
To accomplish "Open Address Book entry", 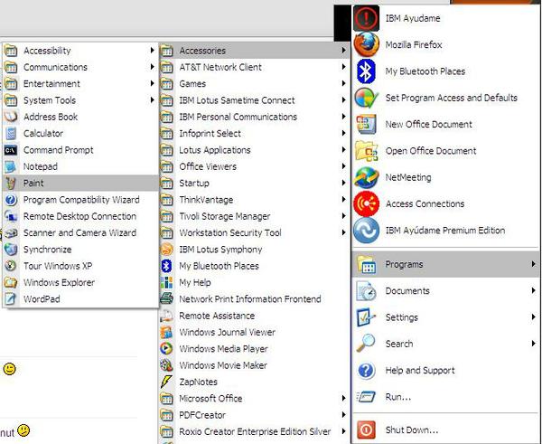I will coord(80,117).
